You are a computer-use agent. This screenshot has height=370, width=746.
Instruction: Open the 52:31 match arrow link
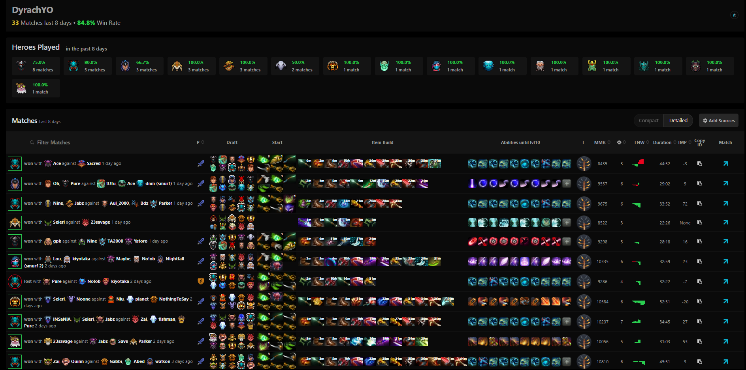pyautogui.click(x=725, y=301)
